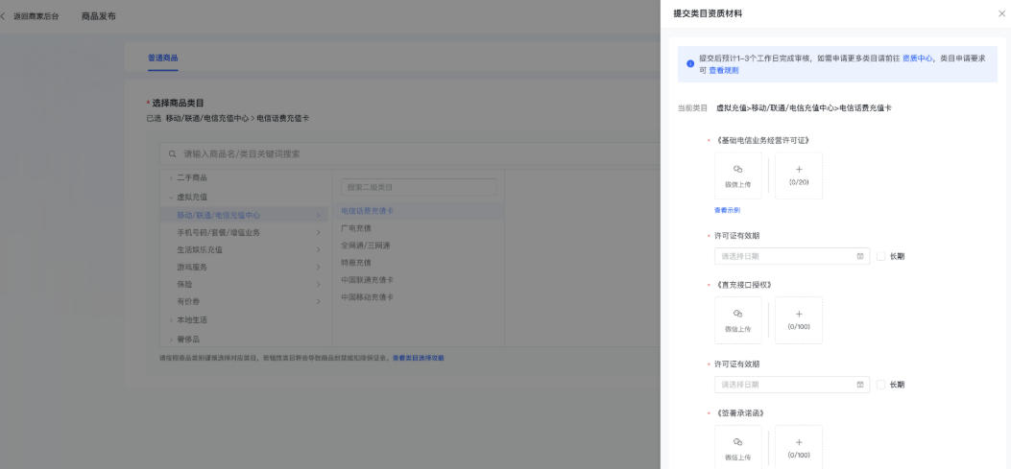Click plus upload box under 签署承诺函
The image size is (1011, 469).
click(x=799, y=448)
